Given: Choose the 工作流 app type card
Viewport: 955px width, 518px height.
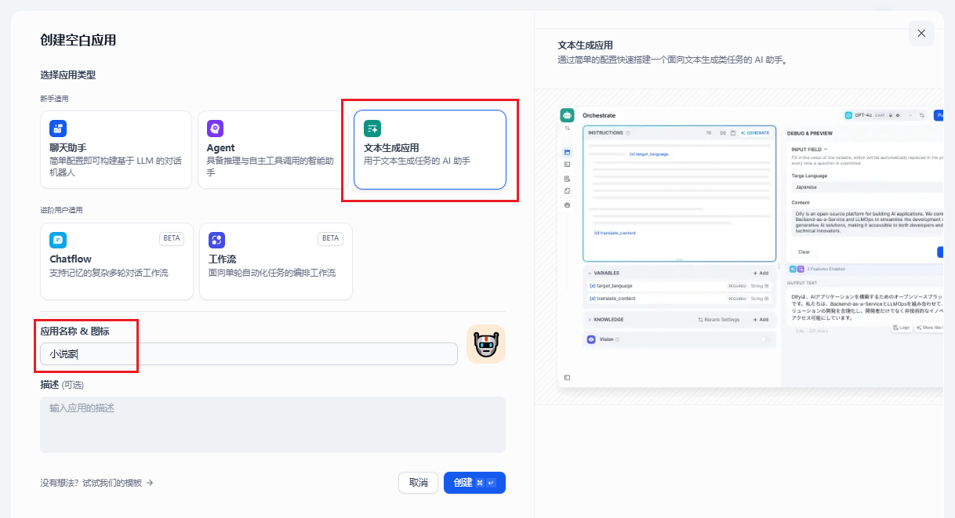Looking at the screenshot, I should (276, 261).
